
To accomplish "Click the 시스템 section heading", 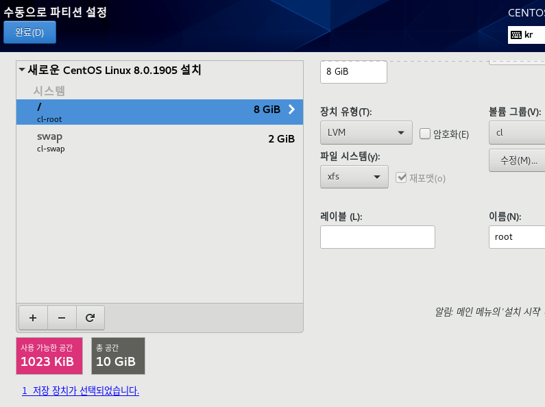I will [x=49, y=91].
